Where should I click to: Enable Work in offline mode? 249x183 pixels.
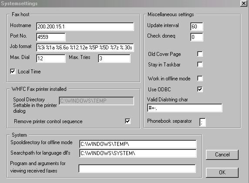[x=200, y=78]
